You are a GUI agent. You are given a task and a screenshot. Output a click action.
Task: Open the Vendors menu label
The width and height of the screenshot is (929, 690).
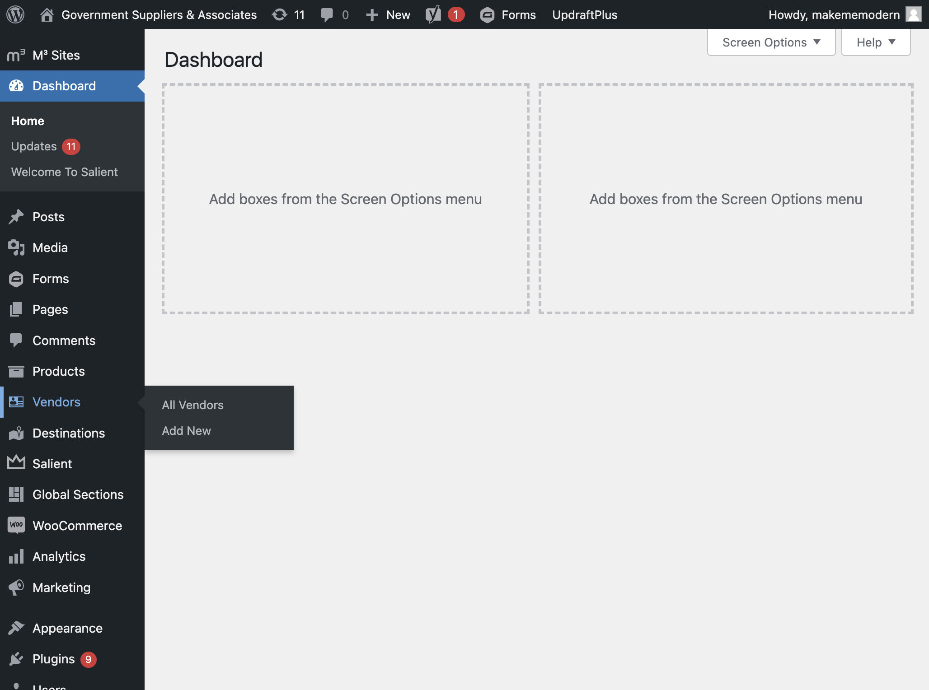coord(56,402)
